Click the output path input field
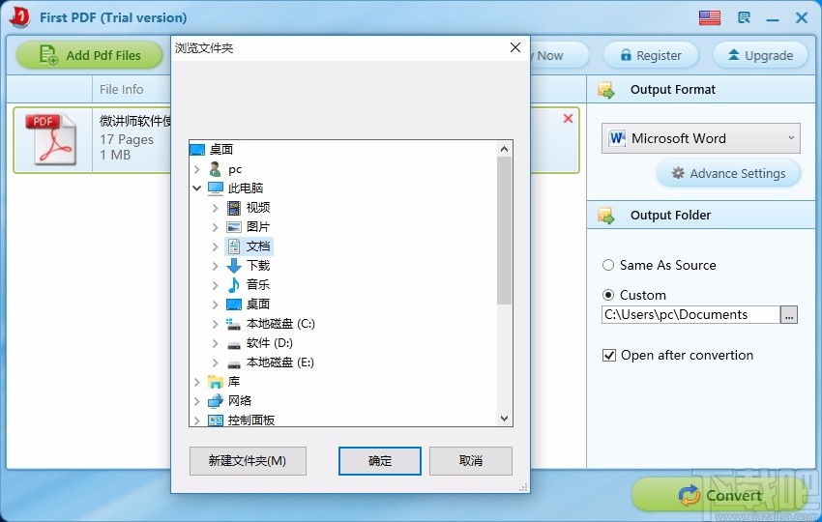Viewport: 822px width, 522px height. pos(690,314)
